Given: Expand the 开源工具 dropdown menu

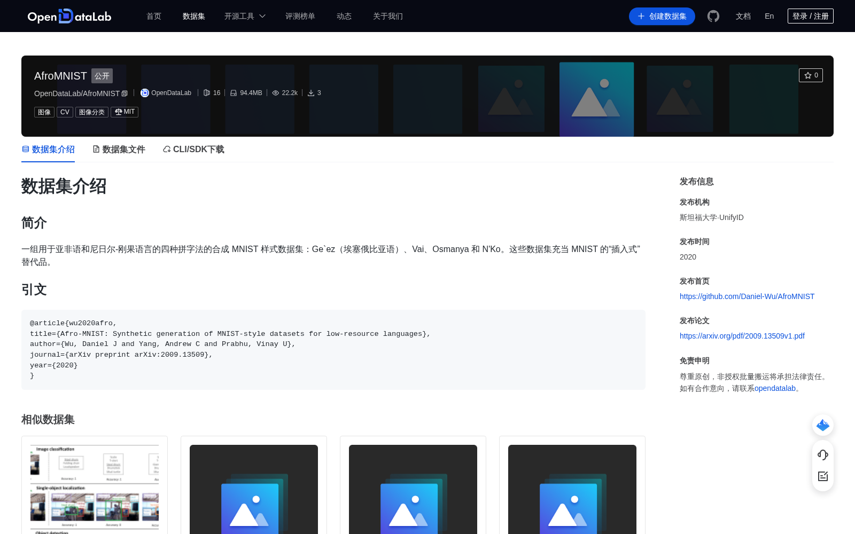Looking at the screenshot, I should pos(245,16).
